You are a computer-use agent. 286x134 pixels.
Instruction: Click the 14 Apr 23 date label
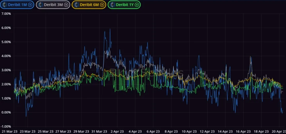click(225, 131)
